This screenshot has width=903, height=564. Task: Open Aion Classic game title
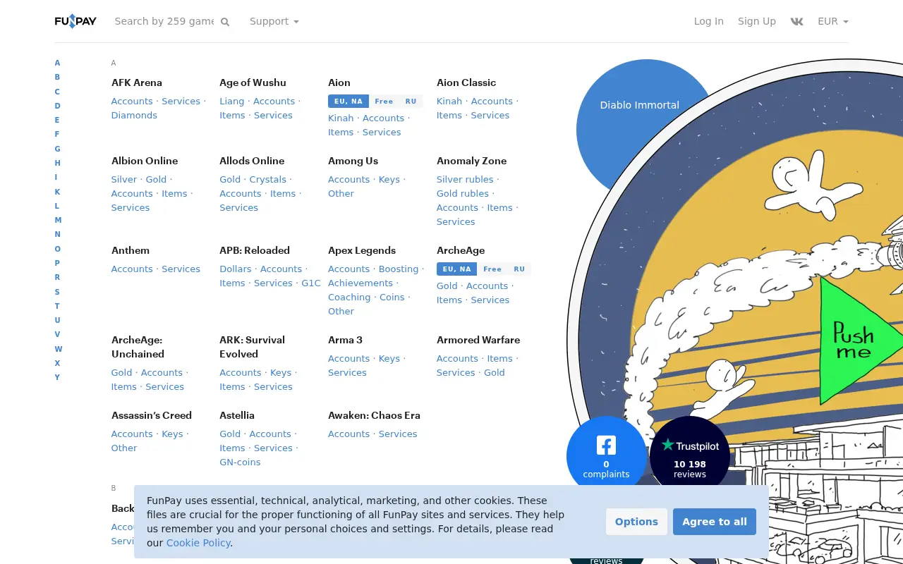click(x=466, y=82)
